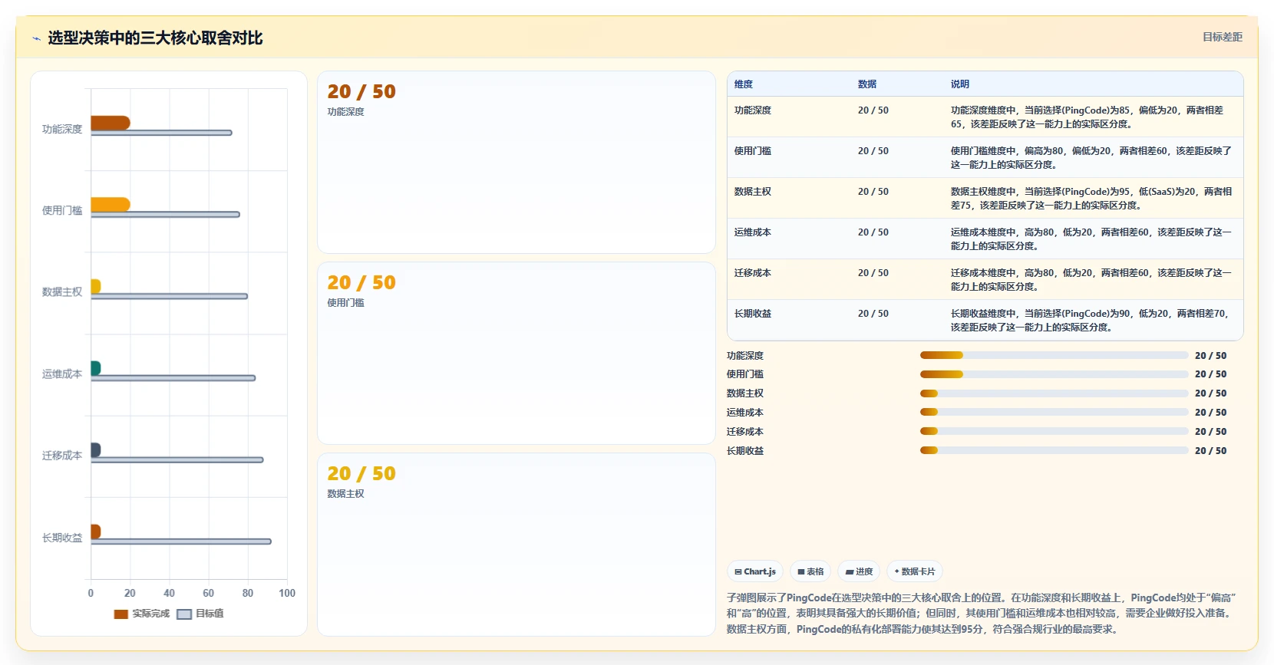Viewport: 1274px width, 665px height.
Task: Open the 使用门槛 data card
Action: (517, 354)
